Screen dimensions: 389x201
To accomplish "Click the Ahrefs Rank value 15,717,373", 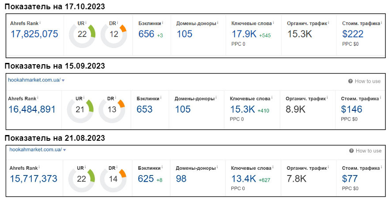I will [x=33, y=179].
